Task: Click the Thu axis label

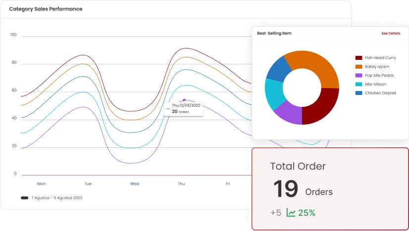Action: 181,184
